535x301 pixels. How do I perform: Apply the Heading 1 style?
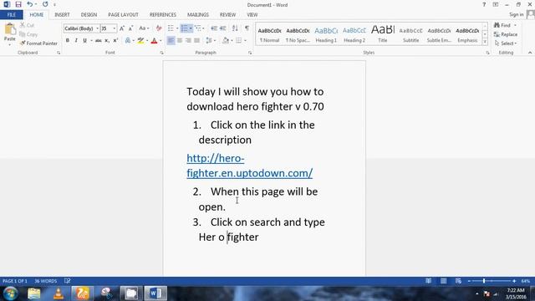coord(326,34)
